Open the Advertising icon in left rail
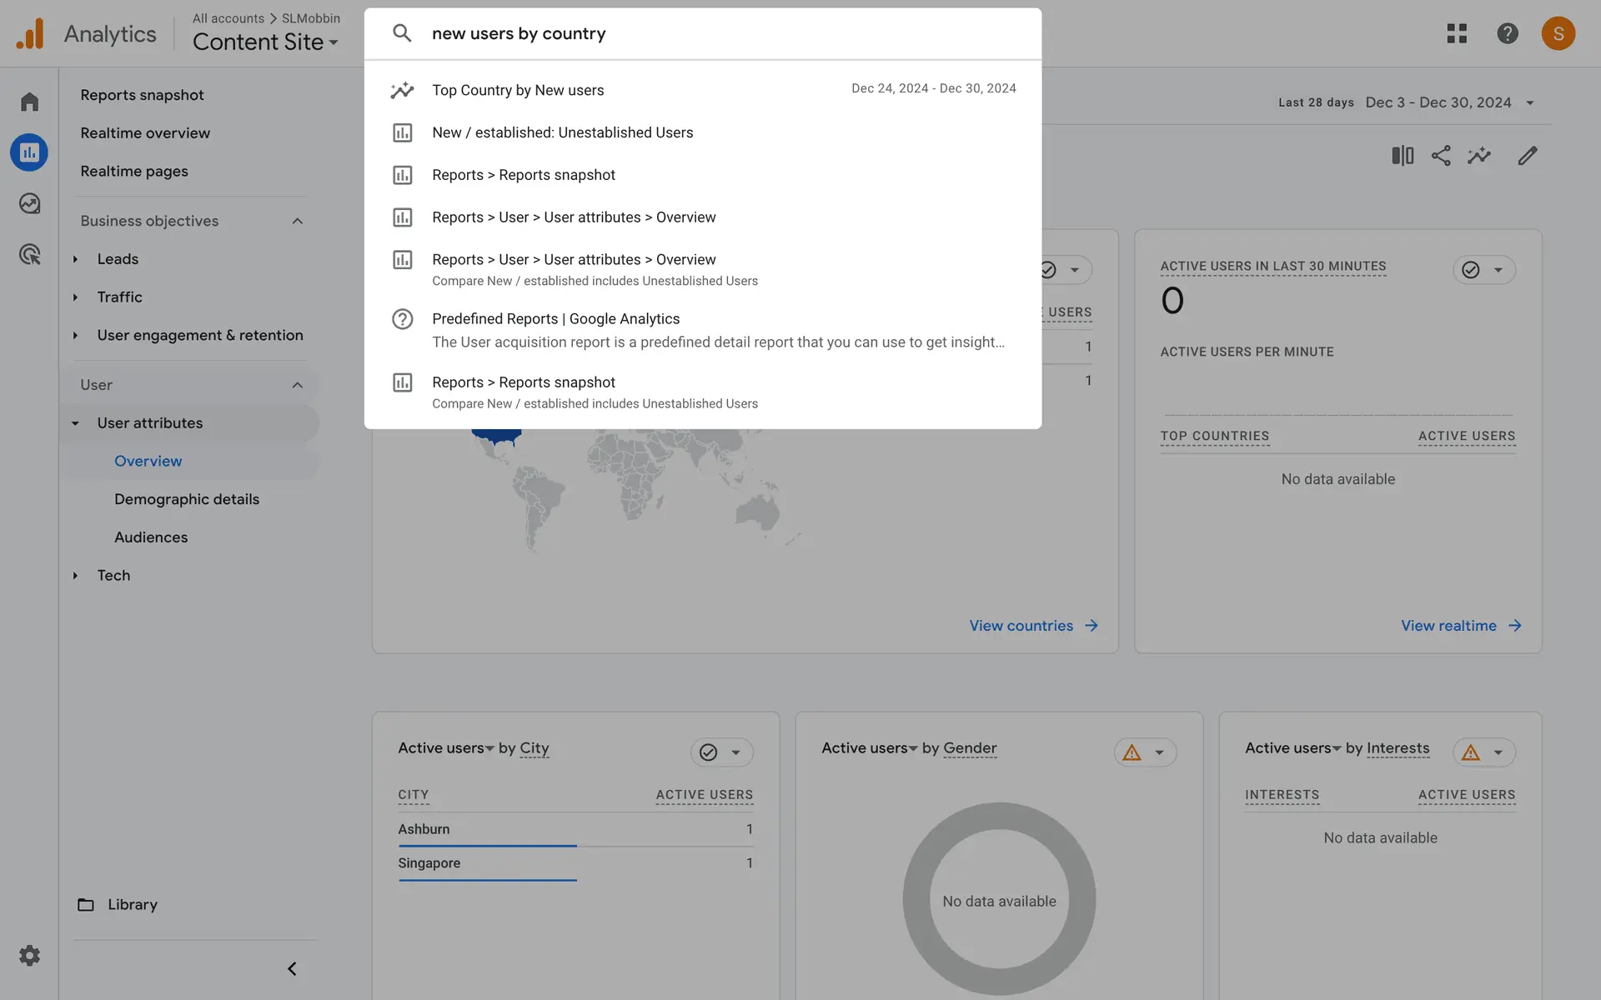Screen dimensions: 1601x1000 coord(29,254)
